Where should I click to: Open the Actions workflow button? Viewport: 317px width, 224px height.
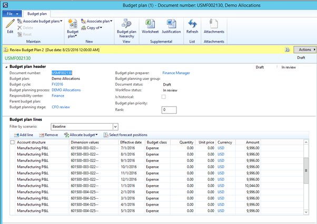tap(304, 49)
